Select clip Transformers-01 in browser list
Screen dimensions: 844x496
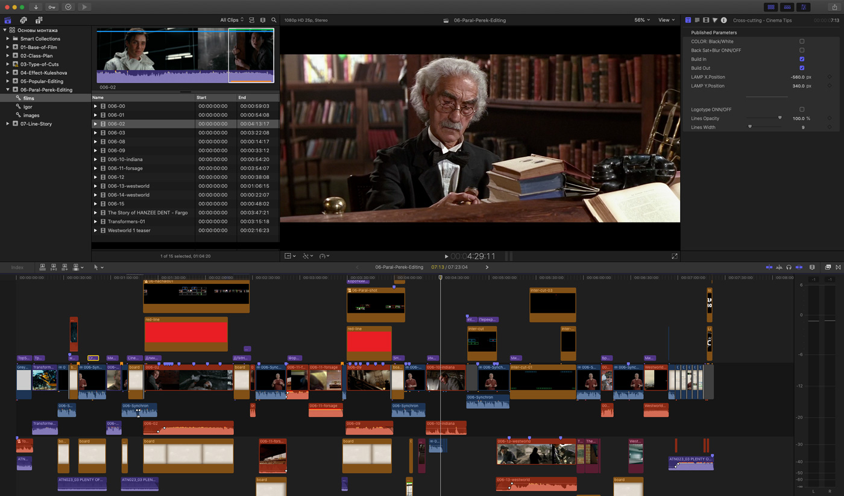pos(185,221)
